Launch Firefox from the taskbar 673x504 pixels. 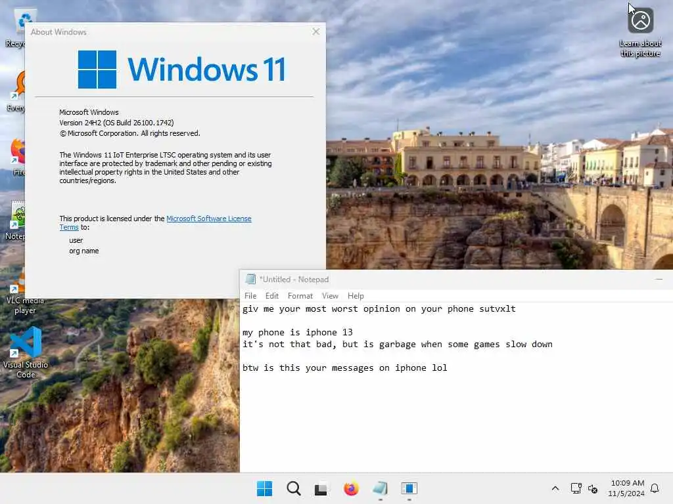[351, 488]
